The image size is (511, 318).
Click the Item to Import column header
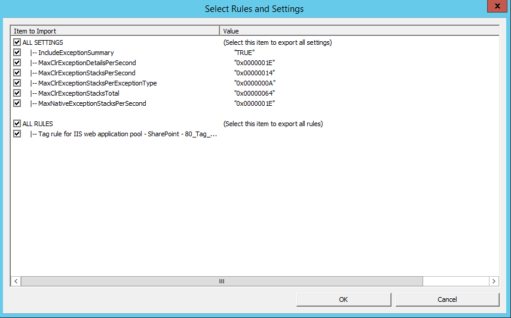point(115,30)
